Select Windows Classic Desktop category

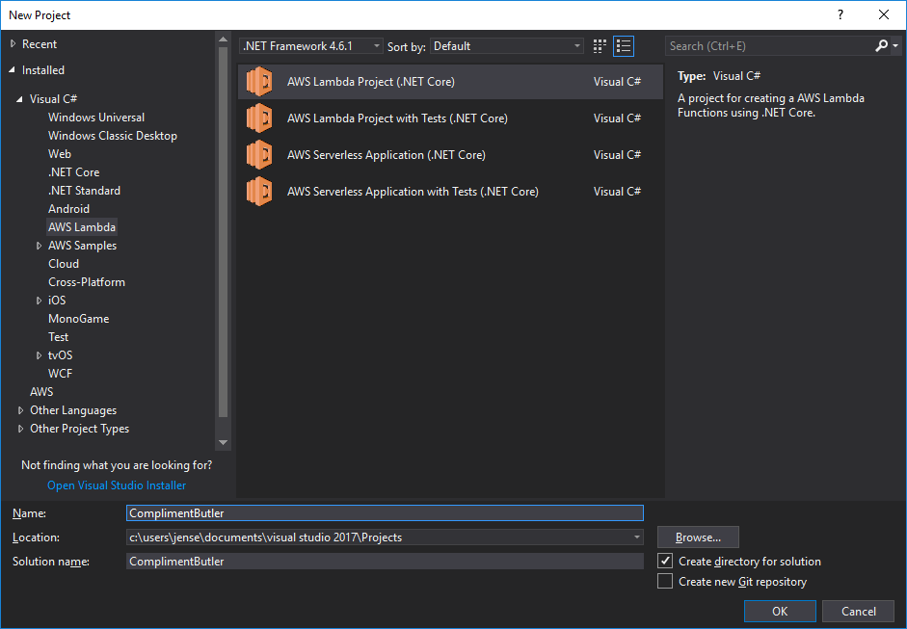pyautogui.click(x=113, y=136)
